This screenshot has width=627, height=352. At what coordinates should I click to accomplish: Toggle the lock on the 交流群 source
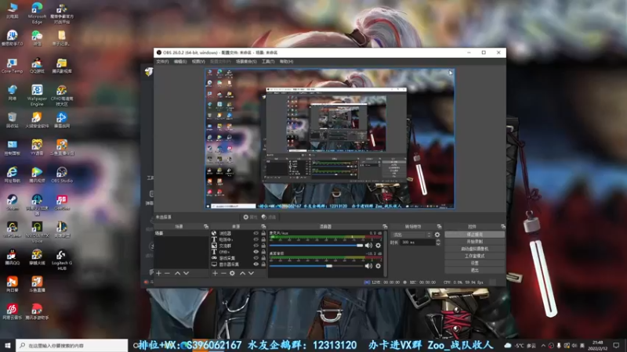[x=263, y=246]
